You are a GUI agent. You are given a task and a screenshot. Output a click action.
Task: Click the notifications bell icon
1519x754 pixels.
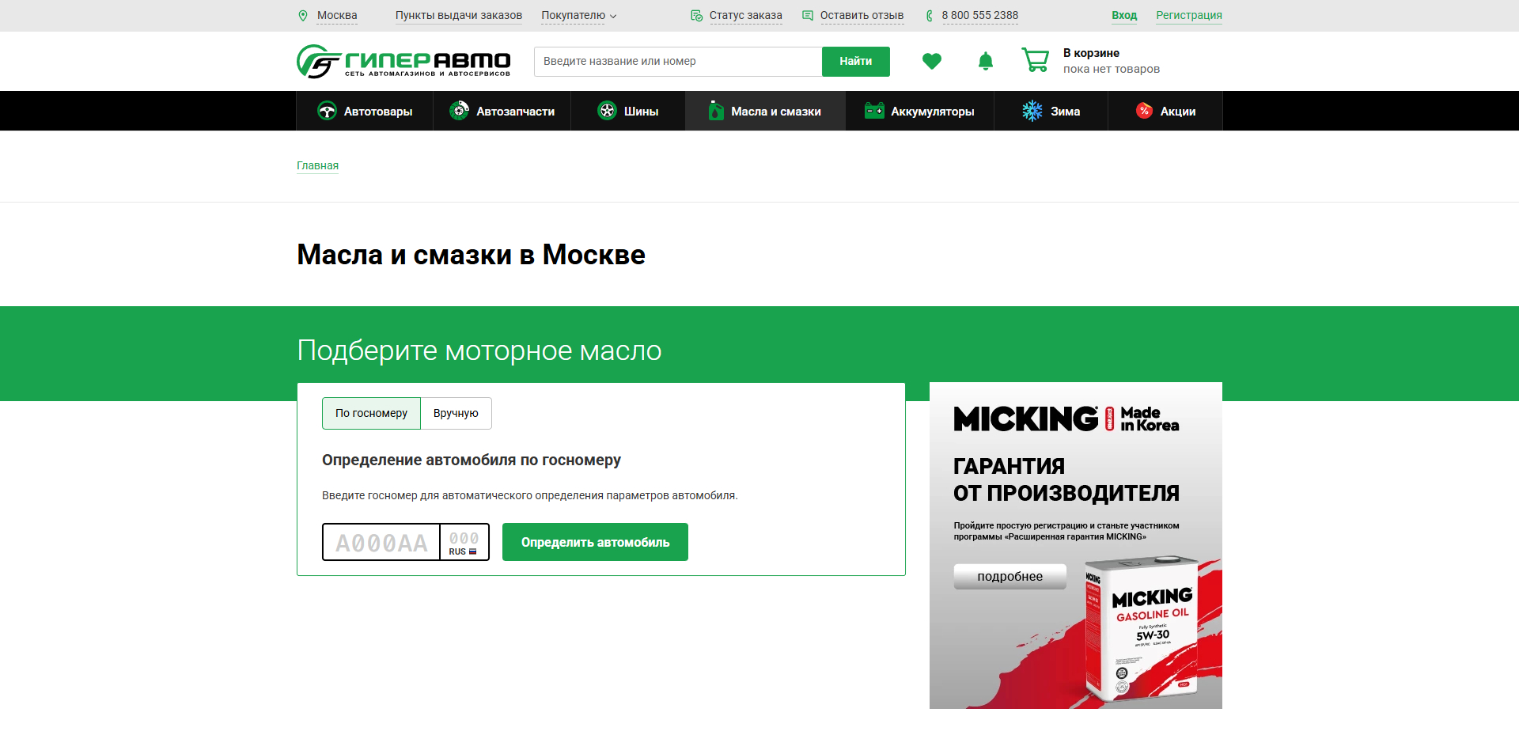click(x=985, y=61)
